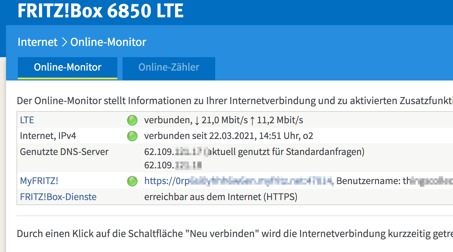Open the LTE link
The image size is (453, 252).
[27, 120]
